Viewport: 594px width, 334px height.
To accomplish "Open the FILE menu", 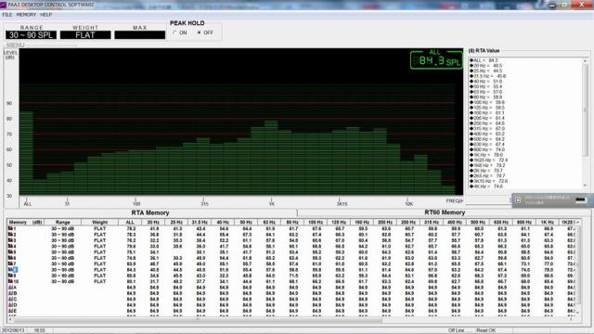I will coord(7,15).
